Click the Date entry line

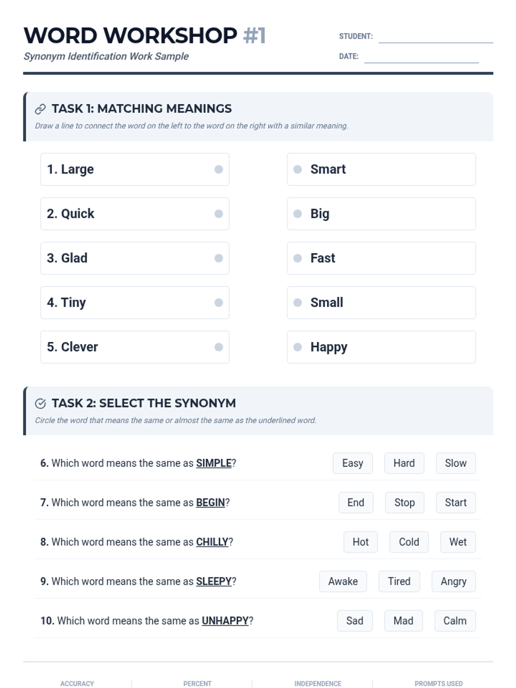(421, 58)
